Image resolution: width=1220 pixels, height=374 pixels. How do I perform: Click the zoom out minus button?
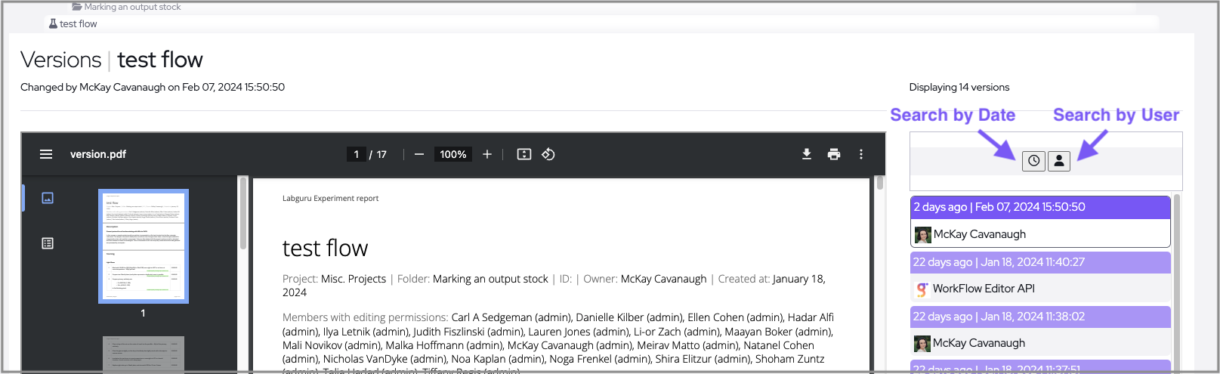[419, 154]
